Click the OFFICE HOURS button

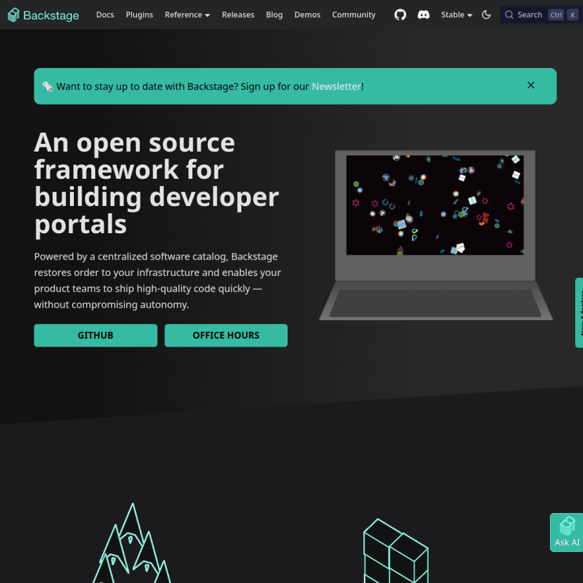click(x=225, y=335)
